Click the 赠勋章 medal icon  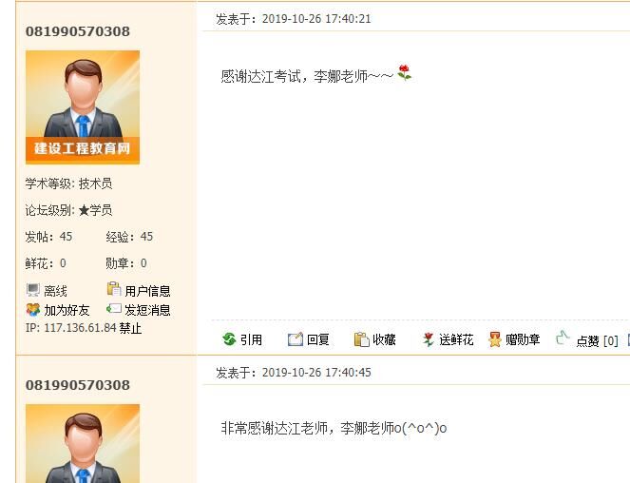point(495,339)
